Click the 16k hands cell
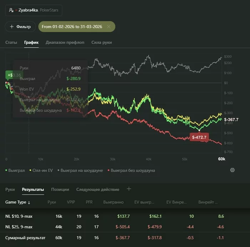The image size is (250, 247). tap(59, 216)
